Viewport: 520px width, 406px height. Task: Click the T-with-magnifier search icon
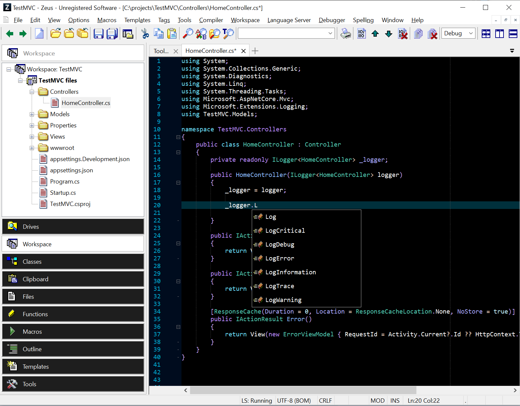(228, 34)
